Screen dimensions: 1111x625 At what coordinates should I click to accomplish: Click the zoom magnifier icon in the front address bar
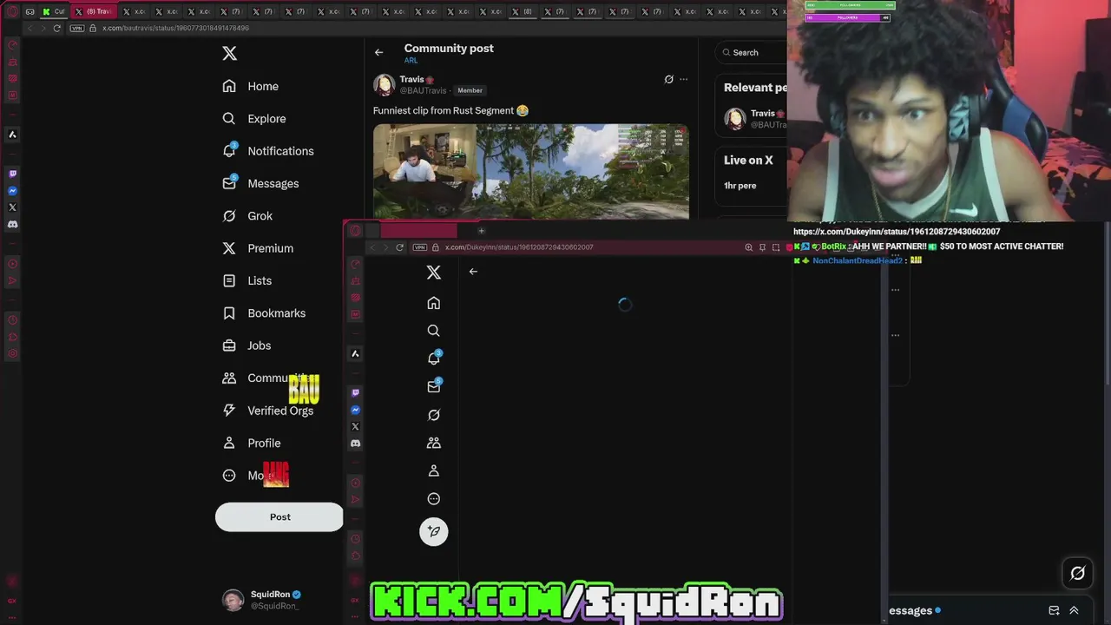748,247
